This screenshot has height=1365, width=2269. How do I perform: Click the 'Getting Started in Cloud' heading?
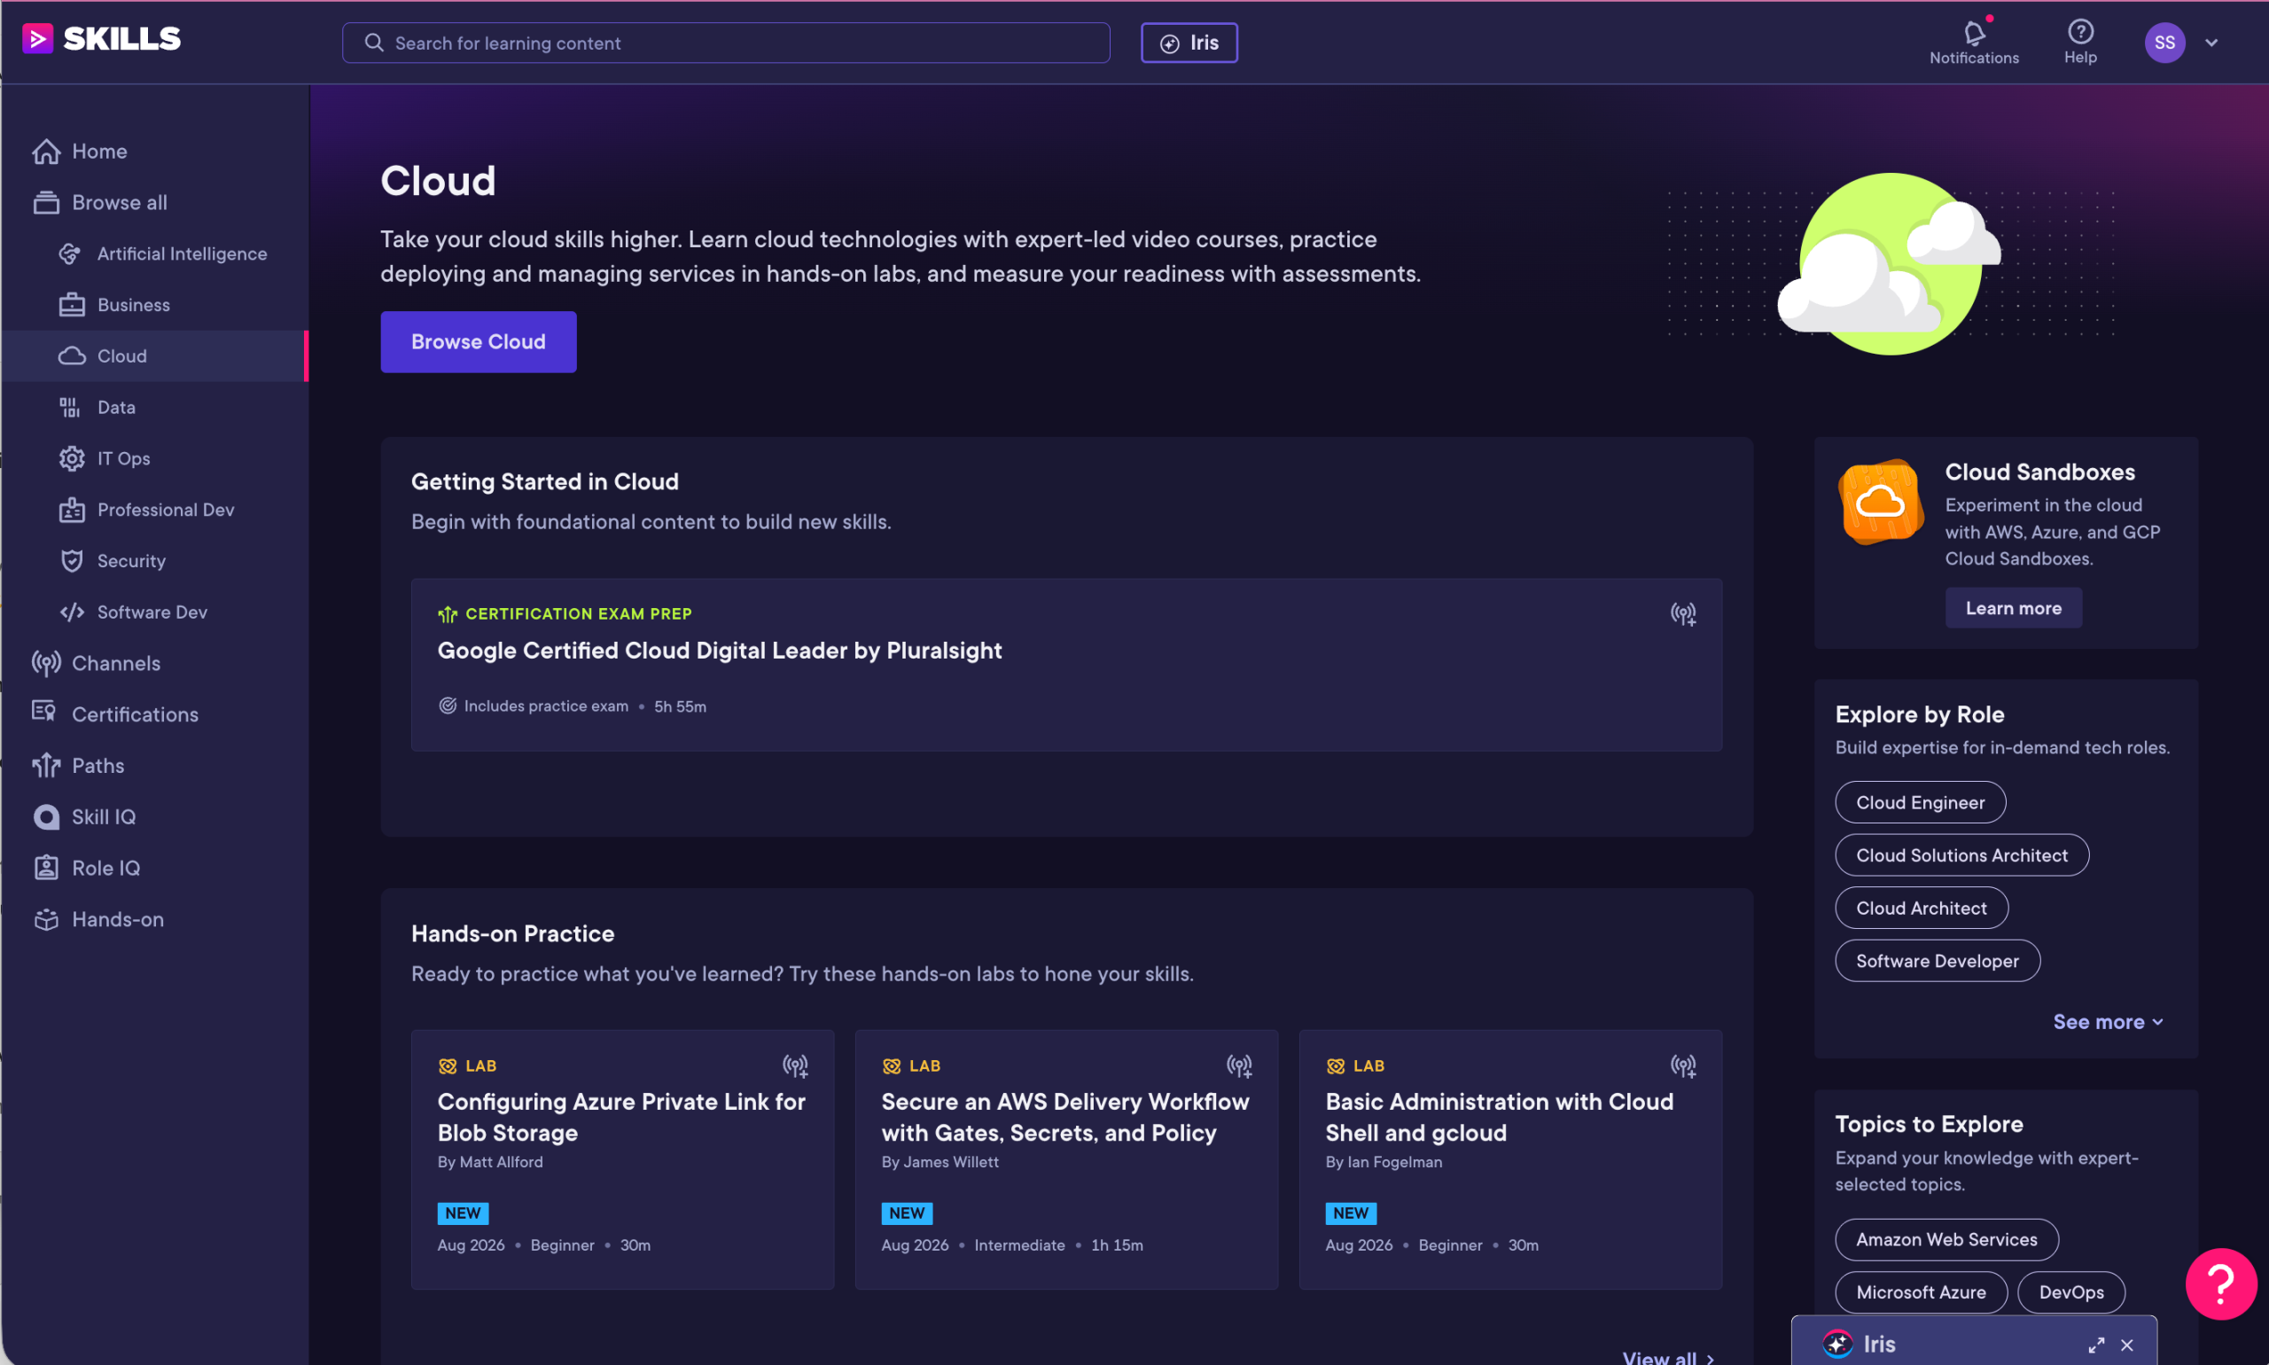(x=544, y=482)
